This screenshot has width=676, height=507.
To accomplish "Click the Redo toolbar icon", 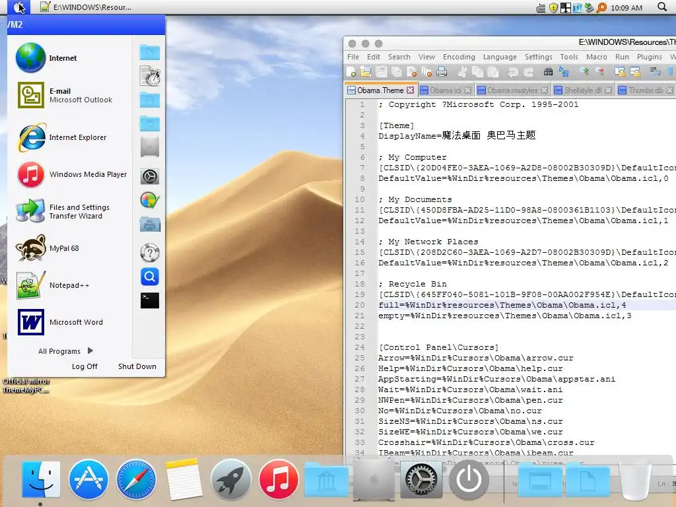I will [528, 72].
